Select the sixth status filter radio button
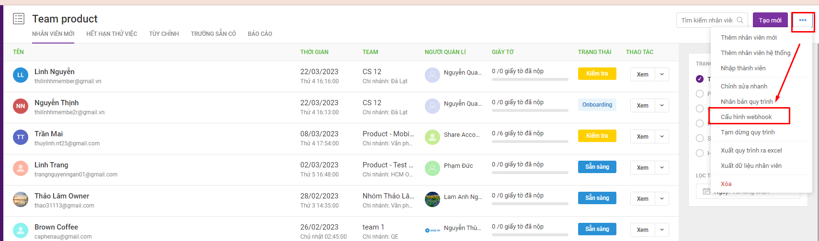 (x=700, y=153)
